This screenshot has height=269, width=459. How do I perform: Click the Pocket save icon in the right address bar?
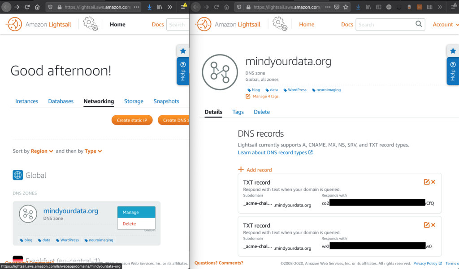(337, 7)
